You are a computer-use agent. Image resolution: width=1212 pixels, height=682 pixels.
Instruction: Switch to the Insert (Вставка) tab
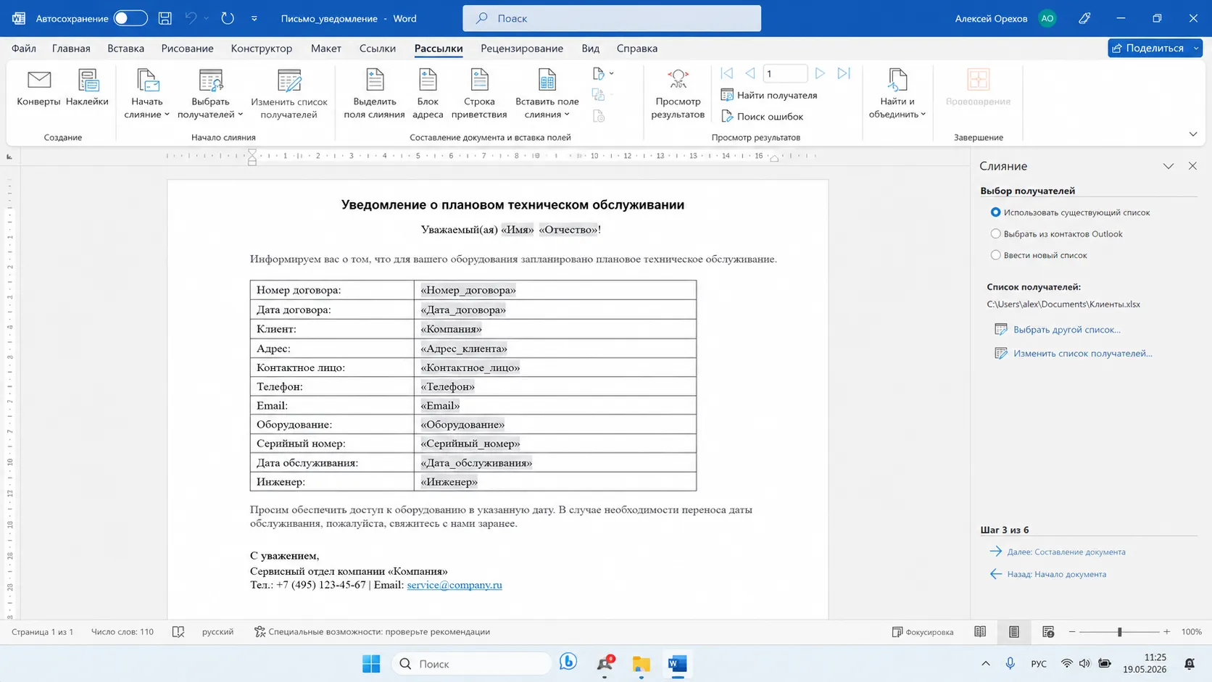(125, 49)
